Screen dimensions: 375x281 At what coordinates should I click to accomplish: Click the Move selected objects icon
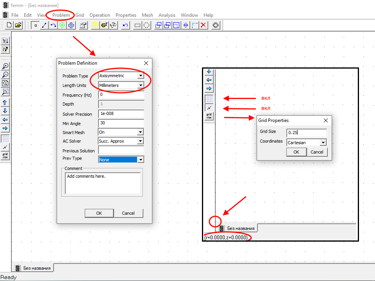[x=158, y=25]
